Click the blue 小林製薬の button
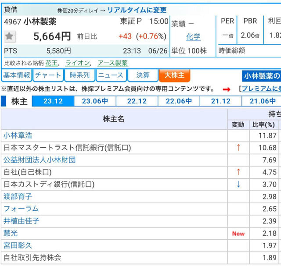 (x=262, y=76)
